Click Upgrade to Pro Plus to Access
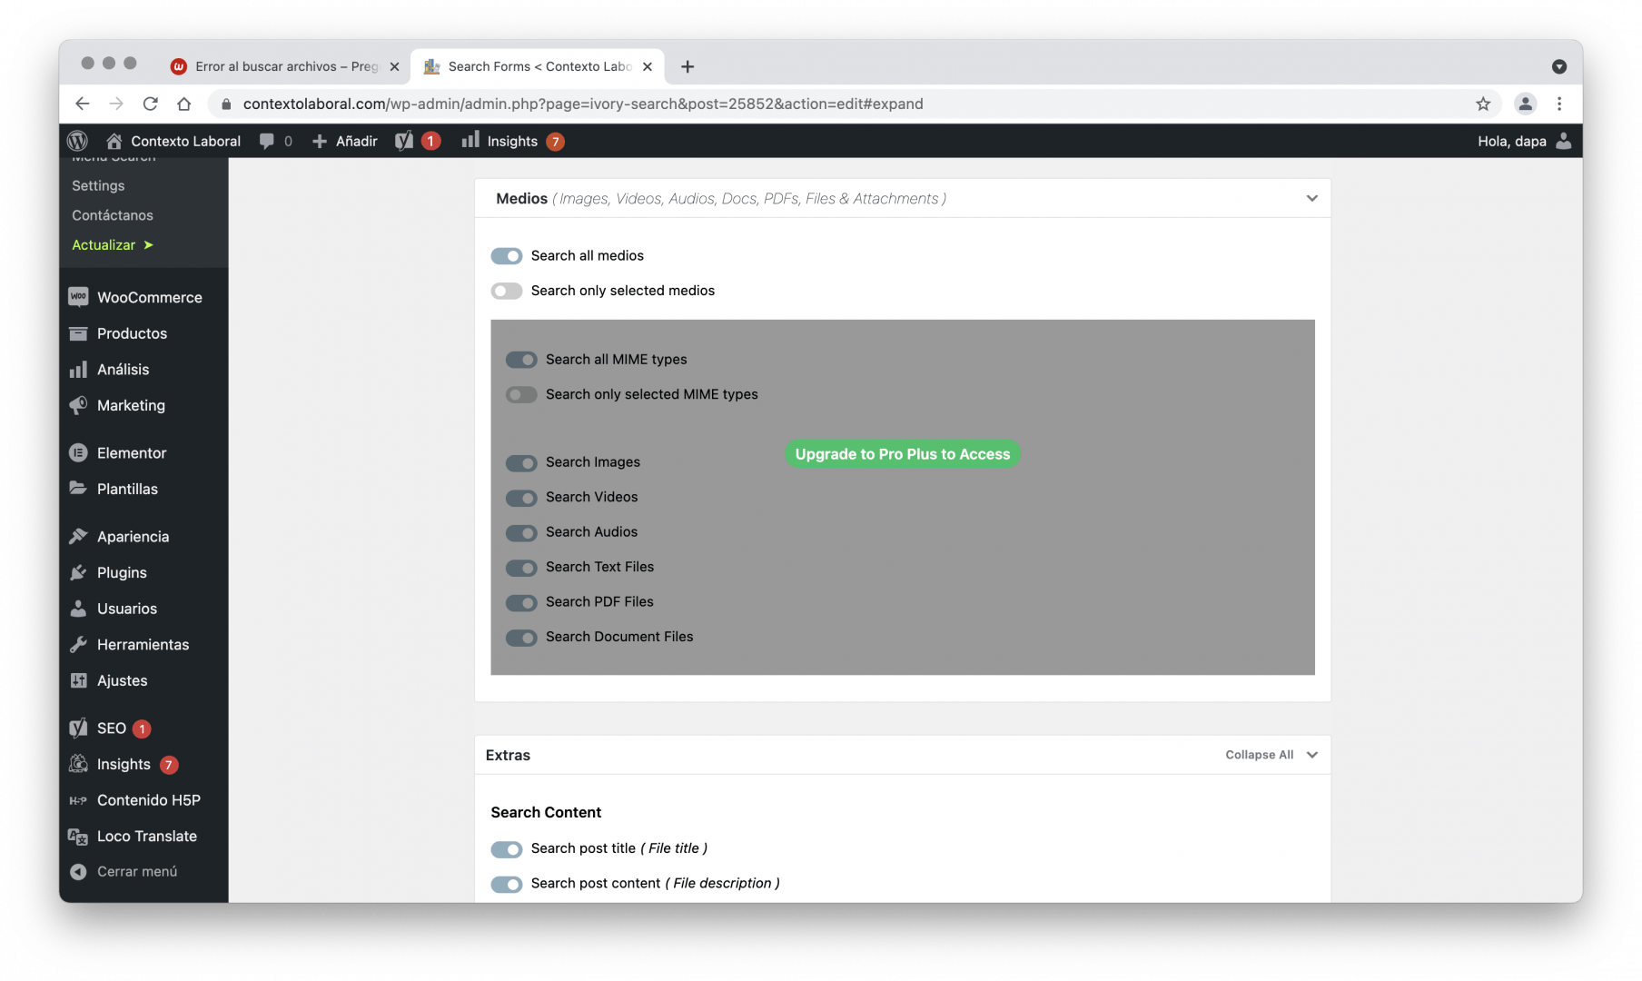This screenshot has width=1642, height=981. [903, 454]
